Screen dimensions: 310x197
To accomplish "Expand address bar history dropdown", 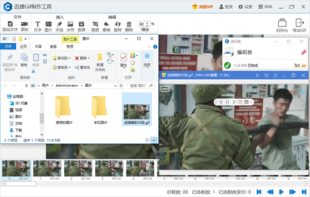I will pos(115,85).
